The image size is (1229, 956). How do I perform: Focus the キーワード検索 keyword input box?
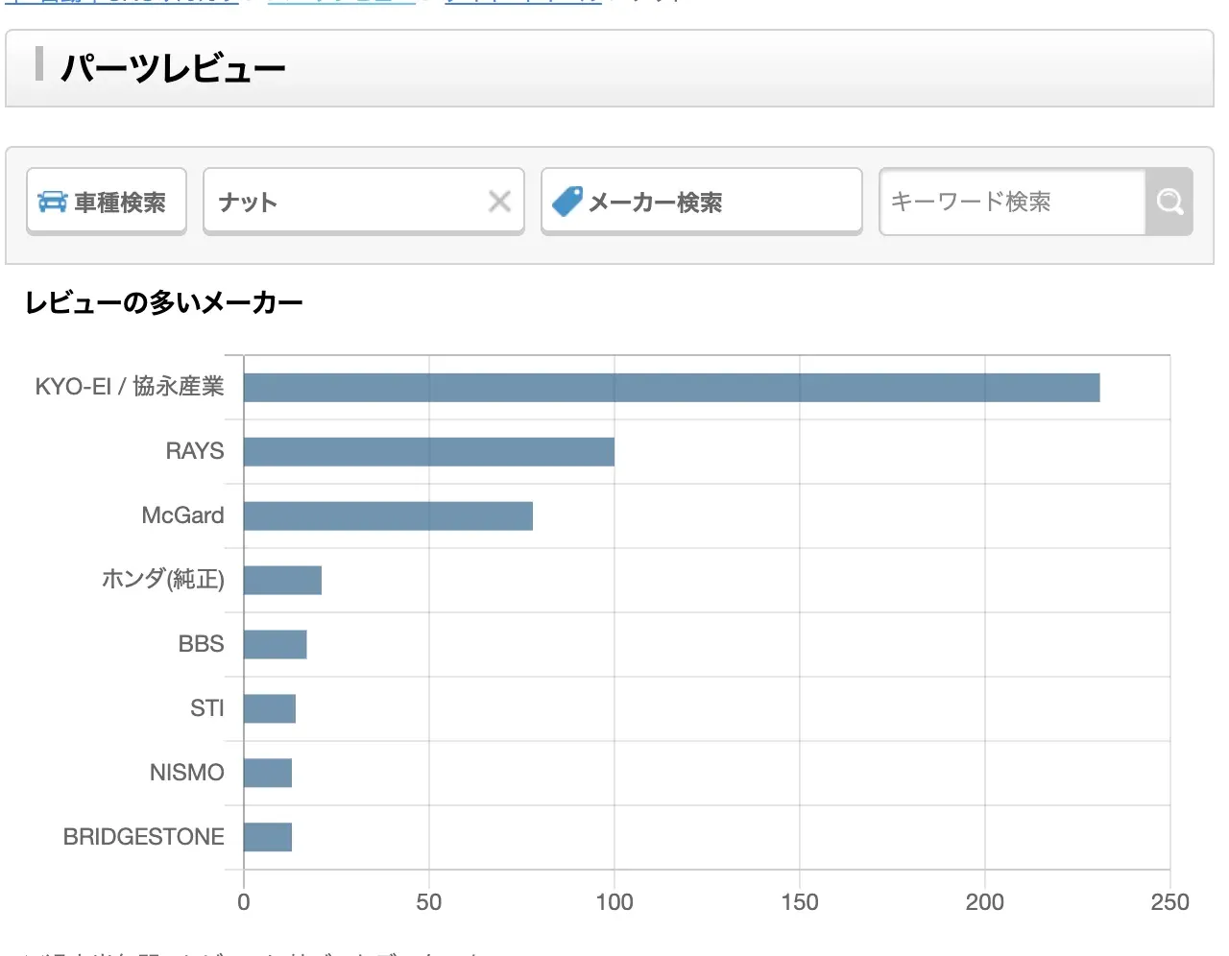(1013, 202)
